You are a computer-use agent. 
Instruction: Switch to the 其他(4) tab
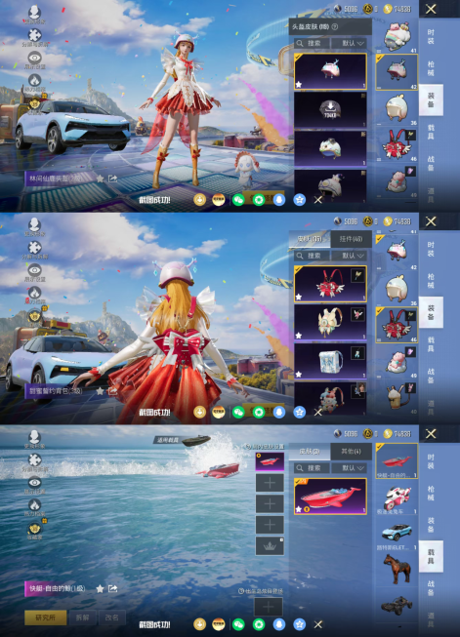point(351,452)
